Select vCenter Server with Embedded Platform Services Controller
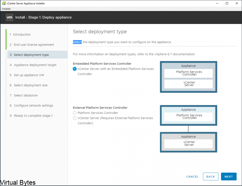Screen dimensions: 242x186 point(75,69)
